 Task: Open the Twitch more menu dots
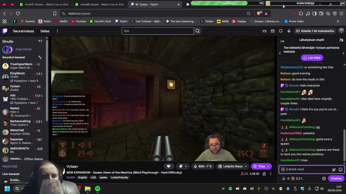[57, 31]
